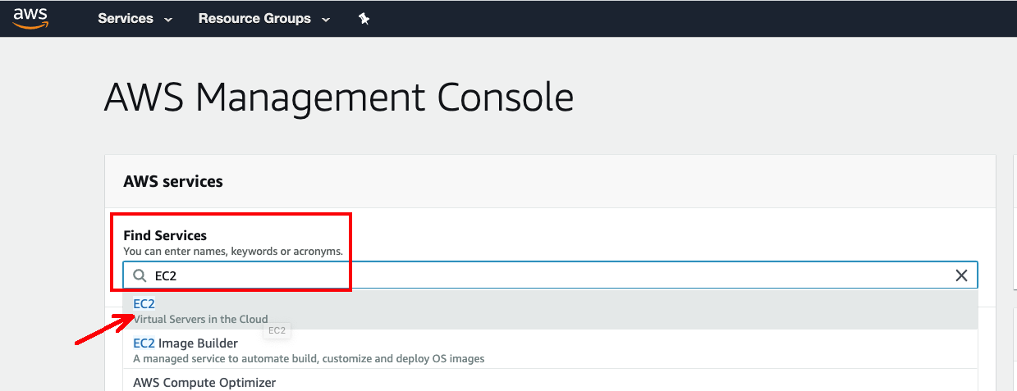Click the magnifying glass search icon

(140, 275)
